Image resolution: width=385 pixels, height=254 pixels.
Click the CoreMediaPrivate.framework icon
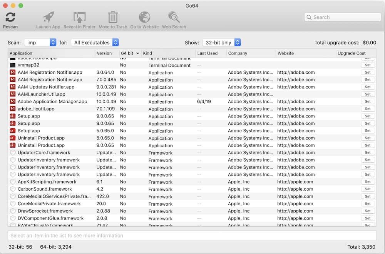(13, 204)
